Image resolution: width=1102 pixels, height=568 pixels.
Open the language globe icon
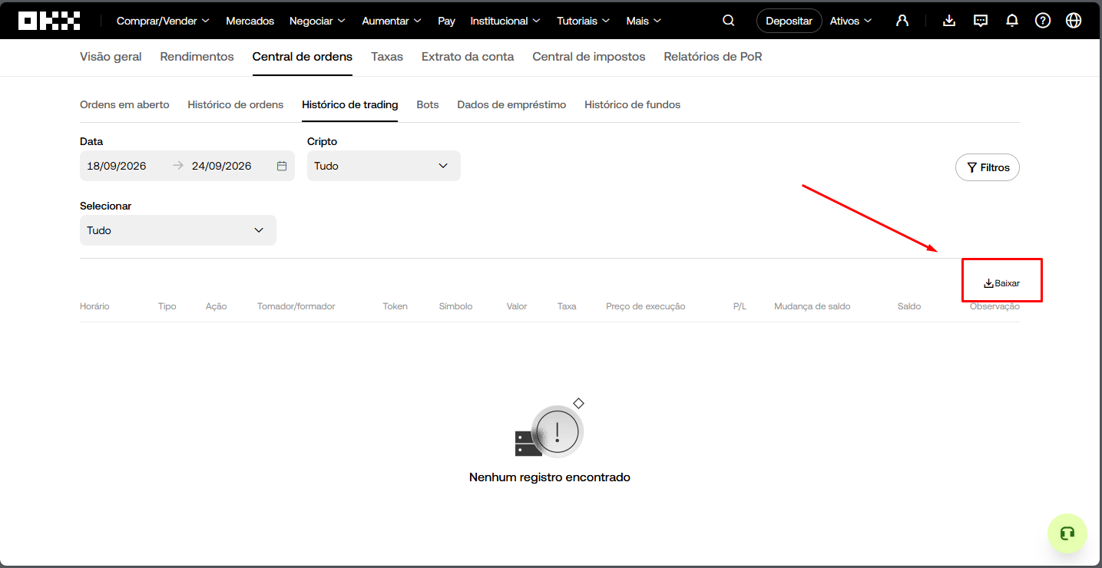[x=1074, y=21]
